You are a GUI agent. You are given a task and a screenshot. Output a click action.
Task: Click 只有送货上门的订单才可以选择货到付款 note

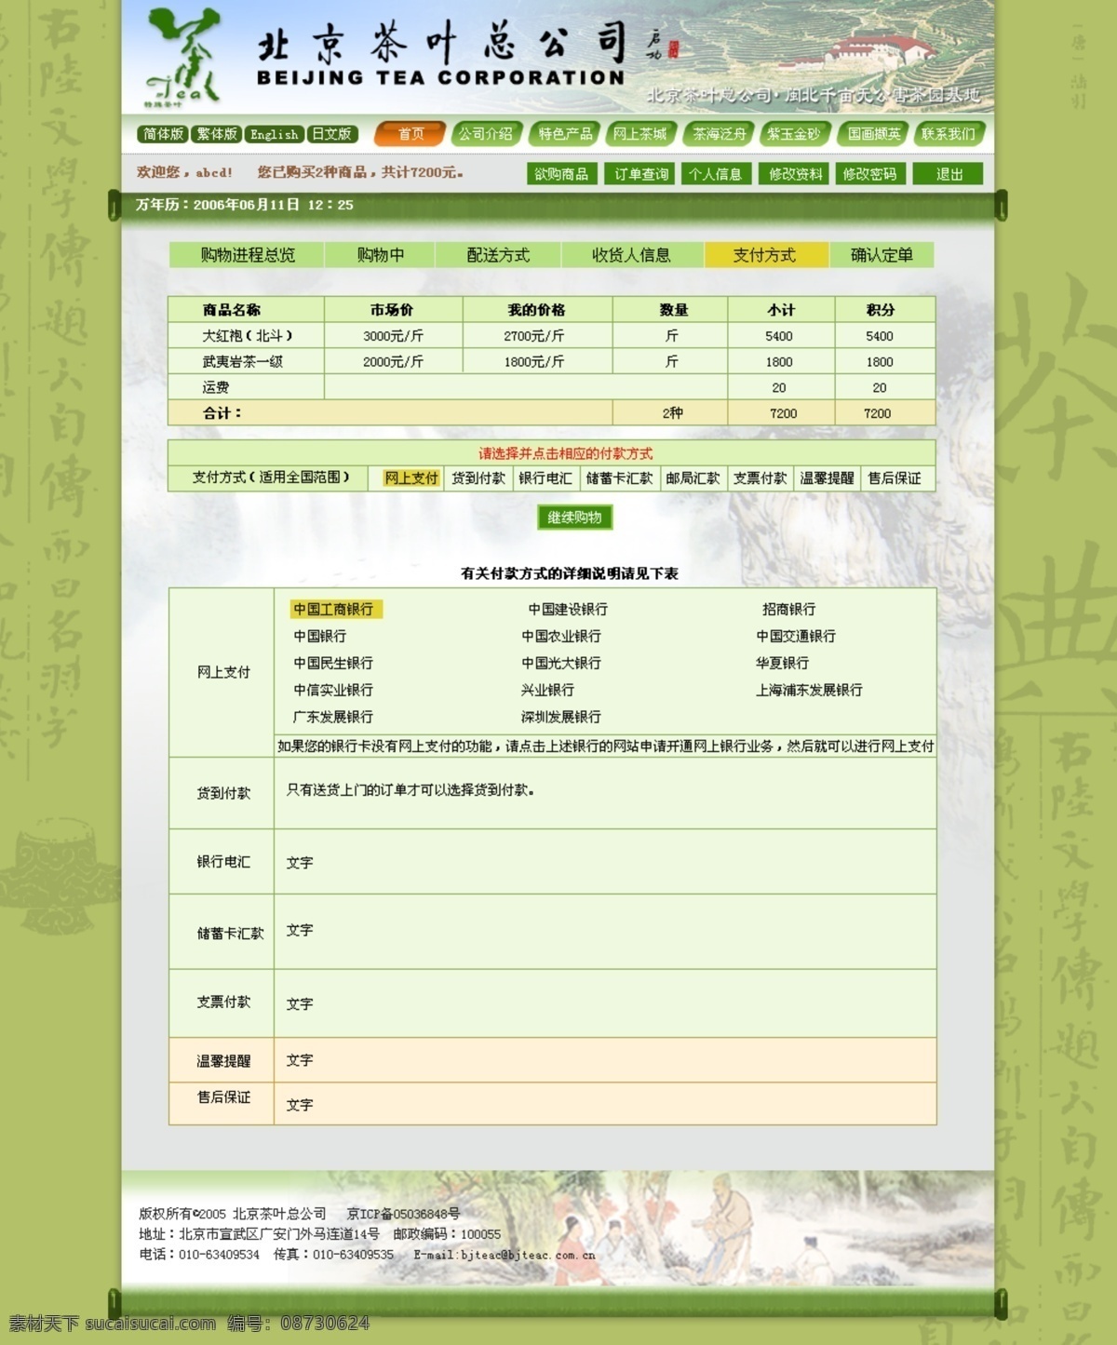(410, 789)
